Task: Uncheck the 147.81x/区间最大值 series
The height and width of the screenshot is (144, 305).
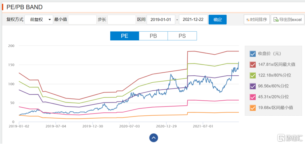Action: (252, 65)
